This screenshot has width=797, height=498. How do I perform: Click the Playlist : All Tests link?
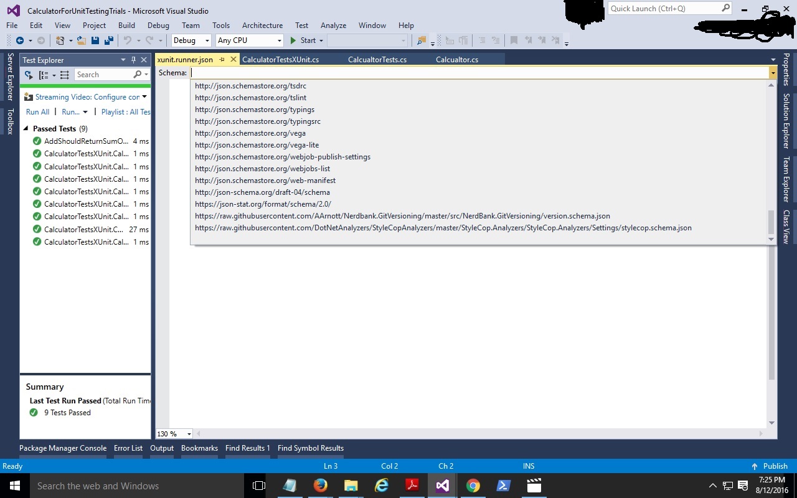tap(126, 112)
